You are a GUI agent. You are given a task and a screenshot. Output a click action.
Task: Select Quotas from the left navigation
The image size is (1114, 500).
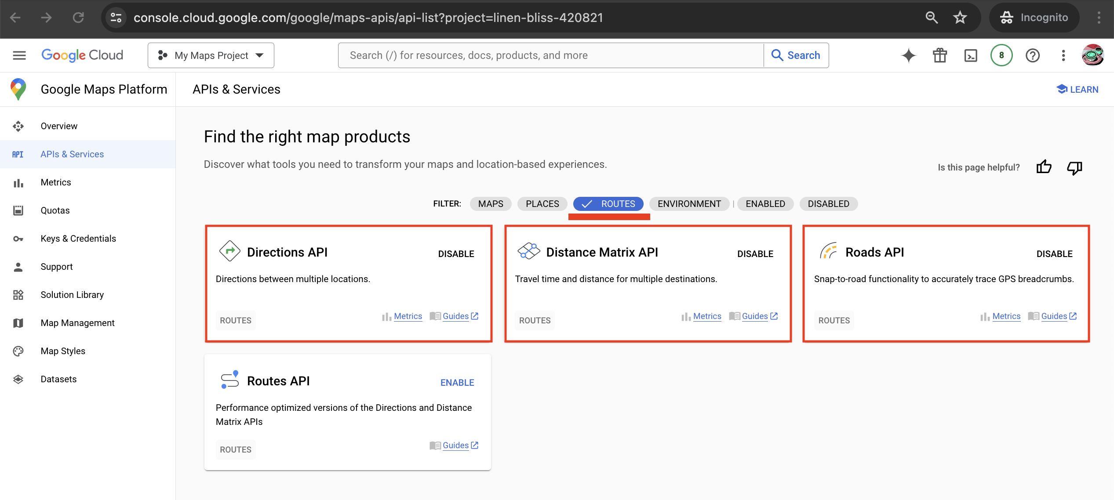click(x=55, y=210)
